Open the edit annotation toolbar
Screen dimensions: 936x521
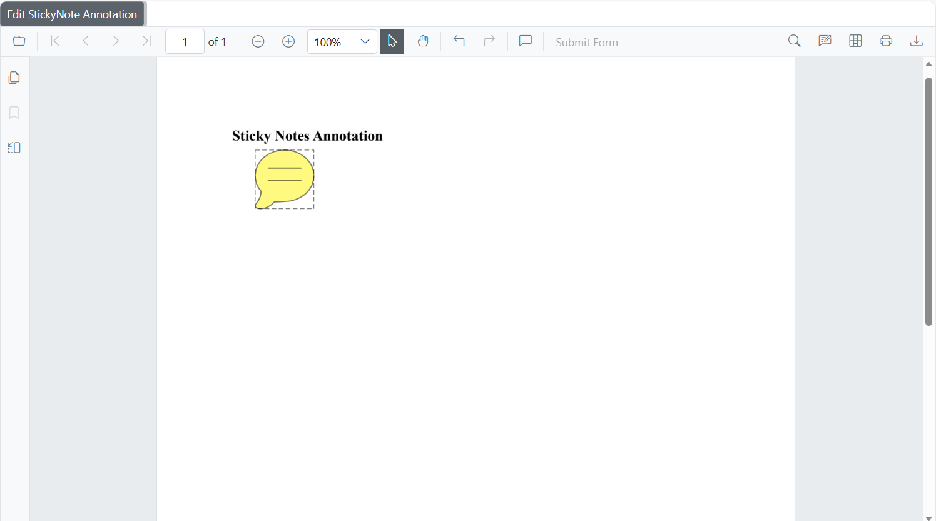pos(825,41)
